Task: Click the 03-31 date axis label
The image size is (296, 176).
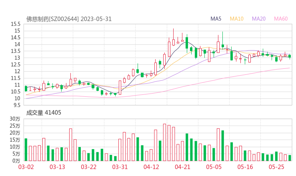Action: [120, 167]
